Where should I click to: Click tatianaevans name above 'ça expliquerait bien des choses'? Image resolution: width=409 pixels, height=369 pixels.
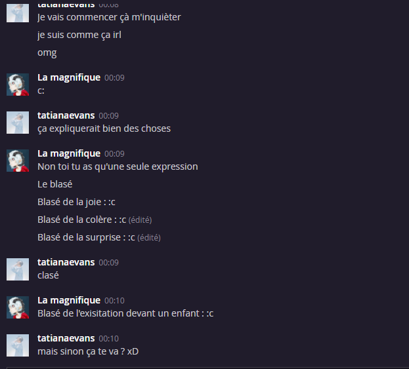pyautogui.click(x=66, y=115)
